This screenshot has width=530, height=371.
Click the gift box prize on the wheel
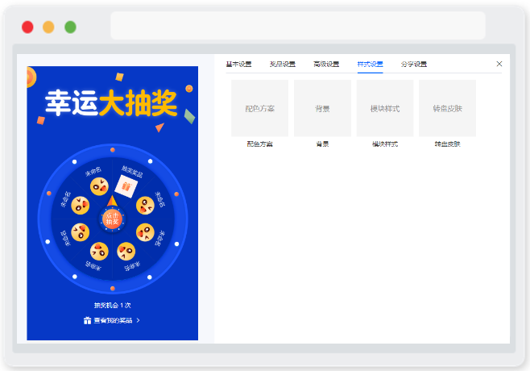126,185
